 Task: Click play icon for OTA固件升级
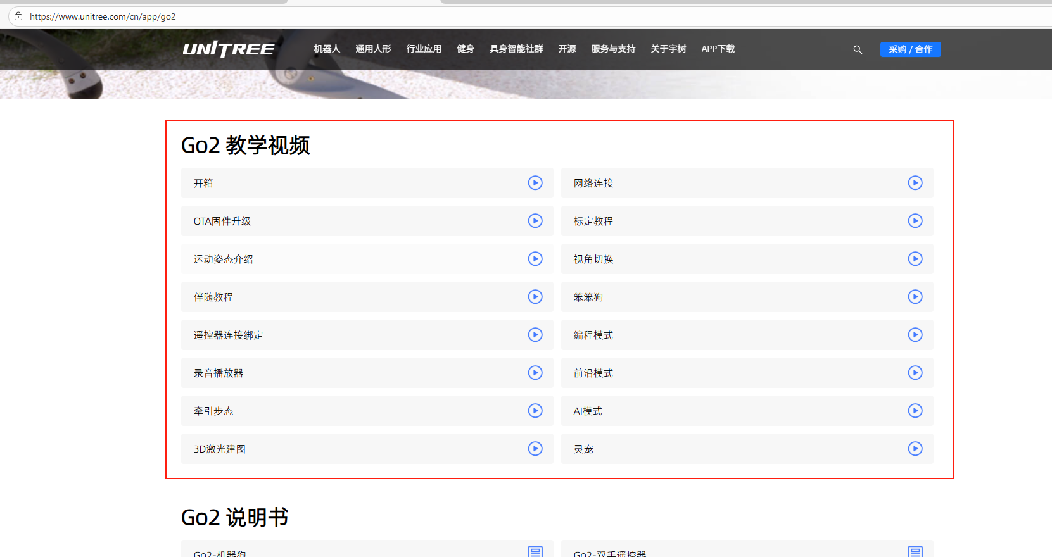(535, 221)
